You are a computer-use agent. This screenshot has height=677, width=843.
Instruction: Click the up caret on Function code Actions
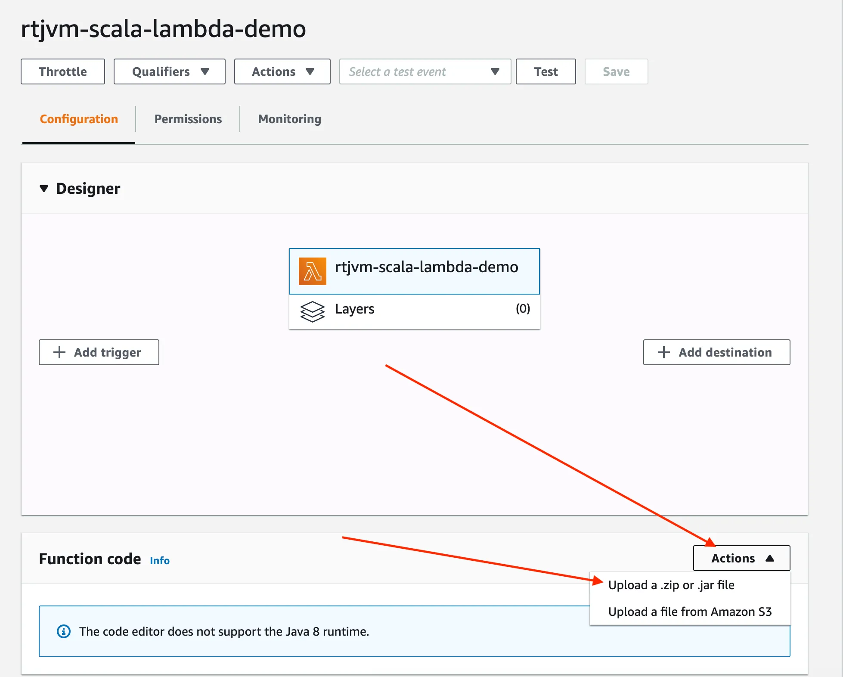(x=770, y=558)
